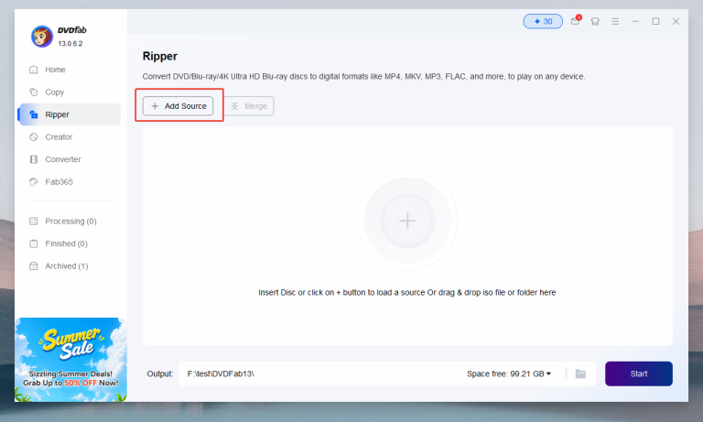Viewport: 703px width, 422px height.
Task: Maximize the DVDFab window
Action: 655,21
